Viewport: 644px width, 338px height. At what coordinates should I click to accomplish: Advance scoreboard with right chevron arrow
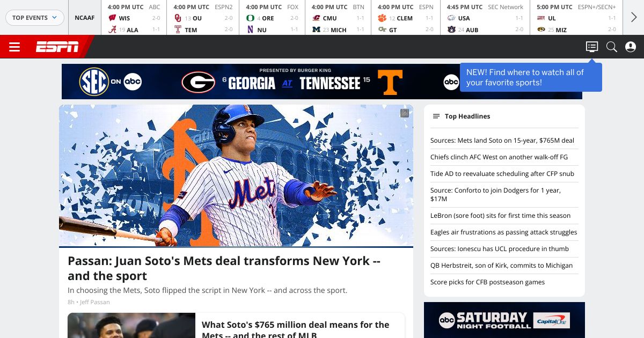click(634, 18)
